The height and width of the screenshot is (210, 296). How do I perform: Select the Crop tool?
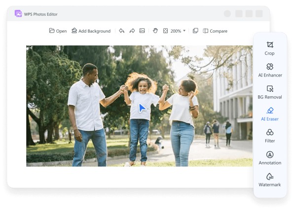[269, 48]
